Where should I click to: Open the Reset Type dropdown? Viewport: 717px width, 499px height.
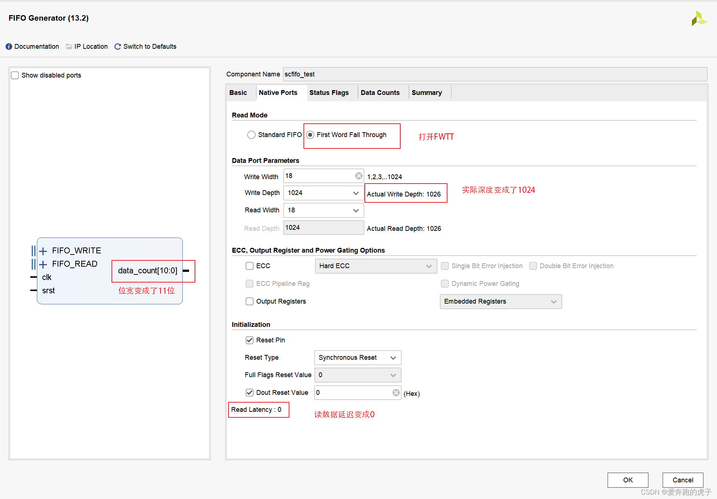click(357, 358)
